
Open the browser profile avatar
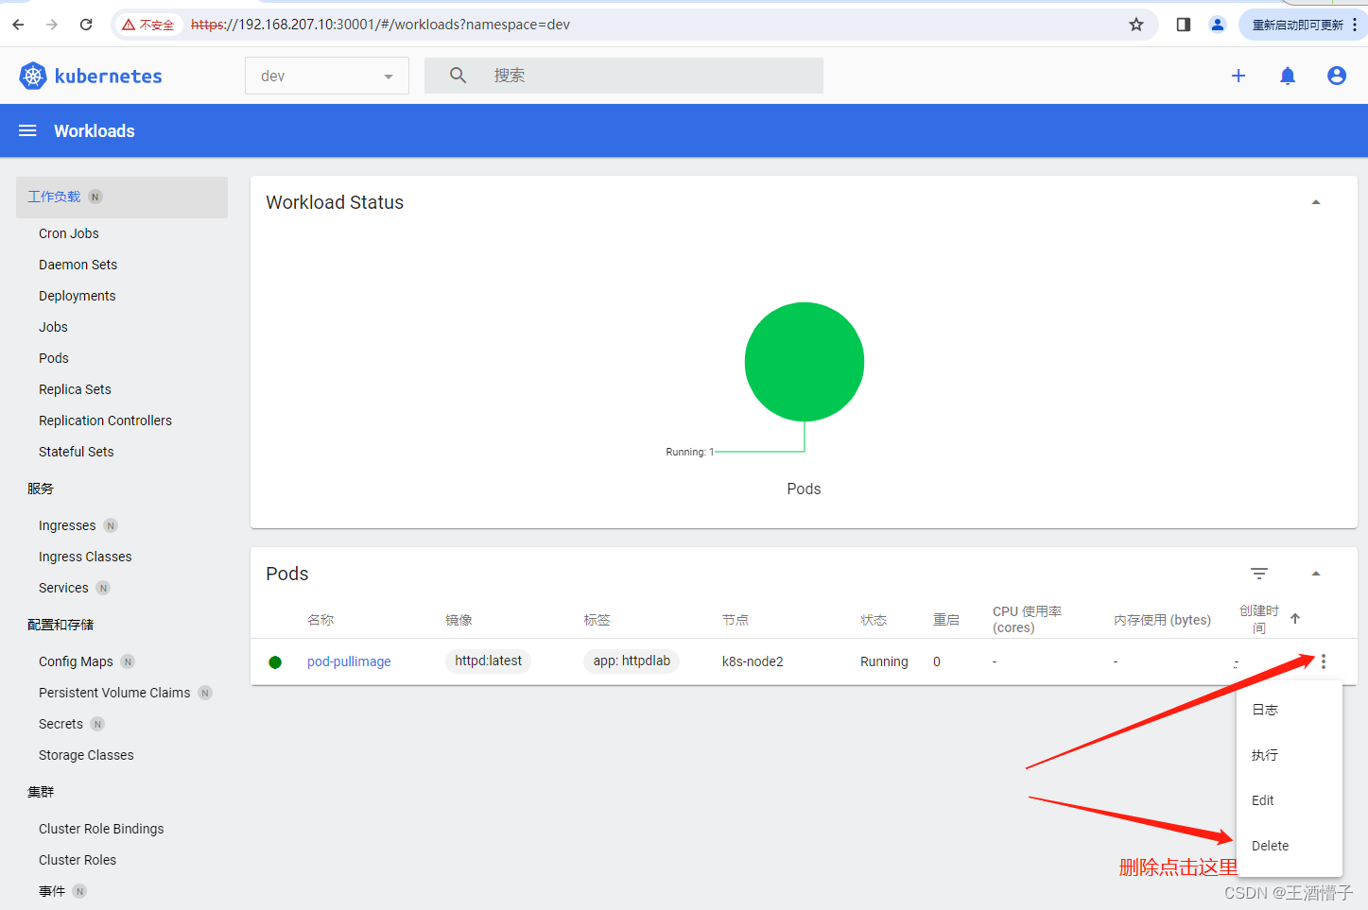(1218, 25)
